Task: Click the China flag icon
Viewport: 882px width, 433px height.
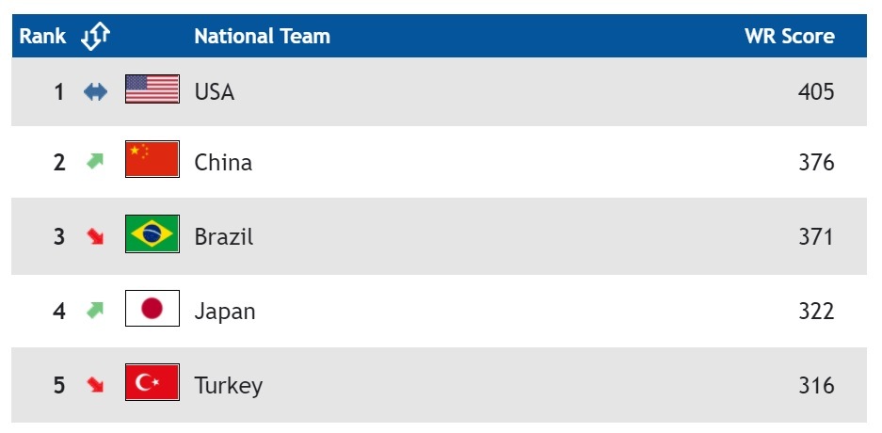Action: coord(152,160)
